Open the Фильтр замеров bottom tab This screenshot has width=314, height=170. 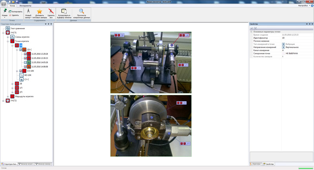[x=44, y=164]
